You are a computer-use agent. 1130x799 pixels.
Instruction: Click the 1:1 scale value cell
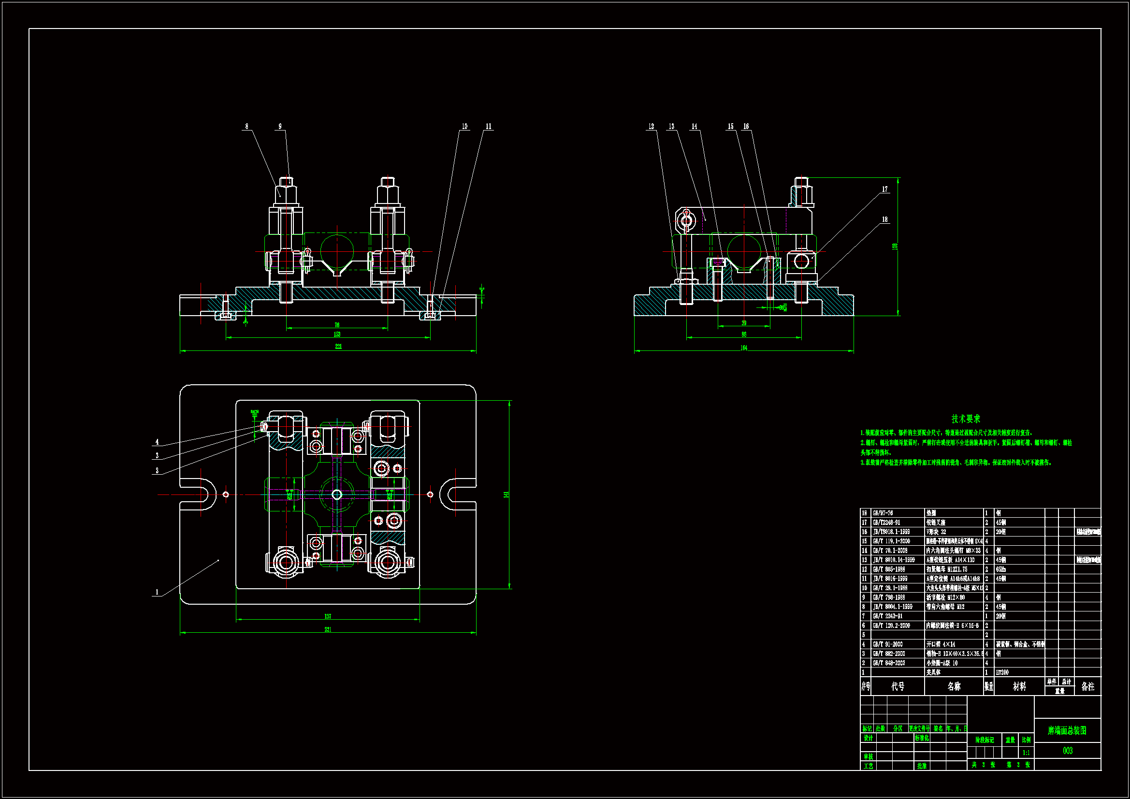tap(1026, 753)
